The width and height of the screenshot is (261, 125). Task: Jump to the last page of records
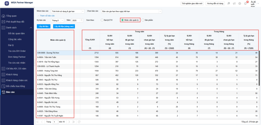(74, 122)
